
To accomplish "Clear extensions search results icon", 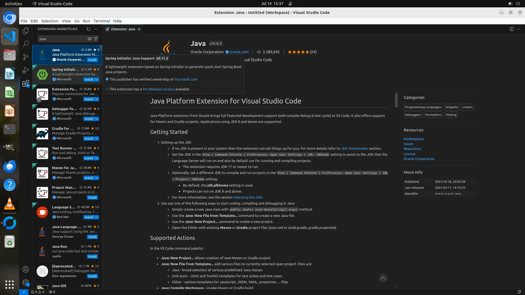I will pyautogui.click(x=89, y=39).
